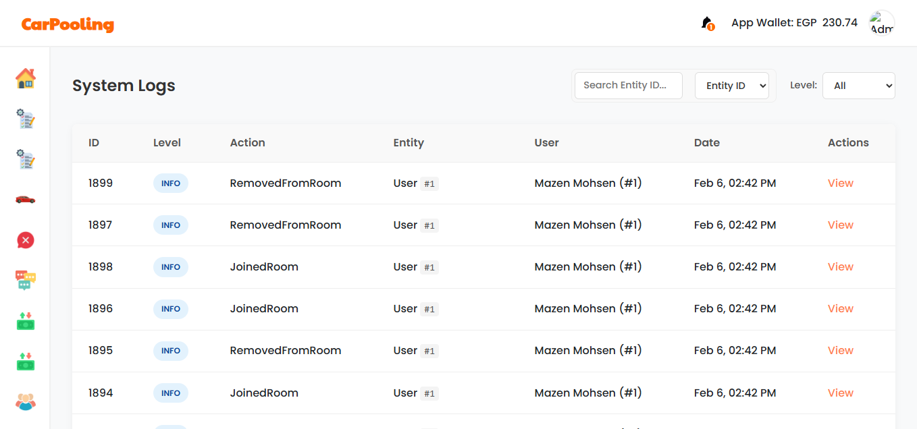Open the users group icon in sidebar
The width and height of the screenshot is (917, 429).
(25, 402)
